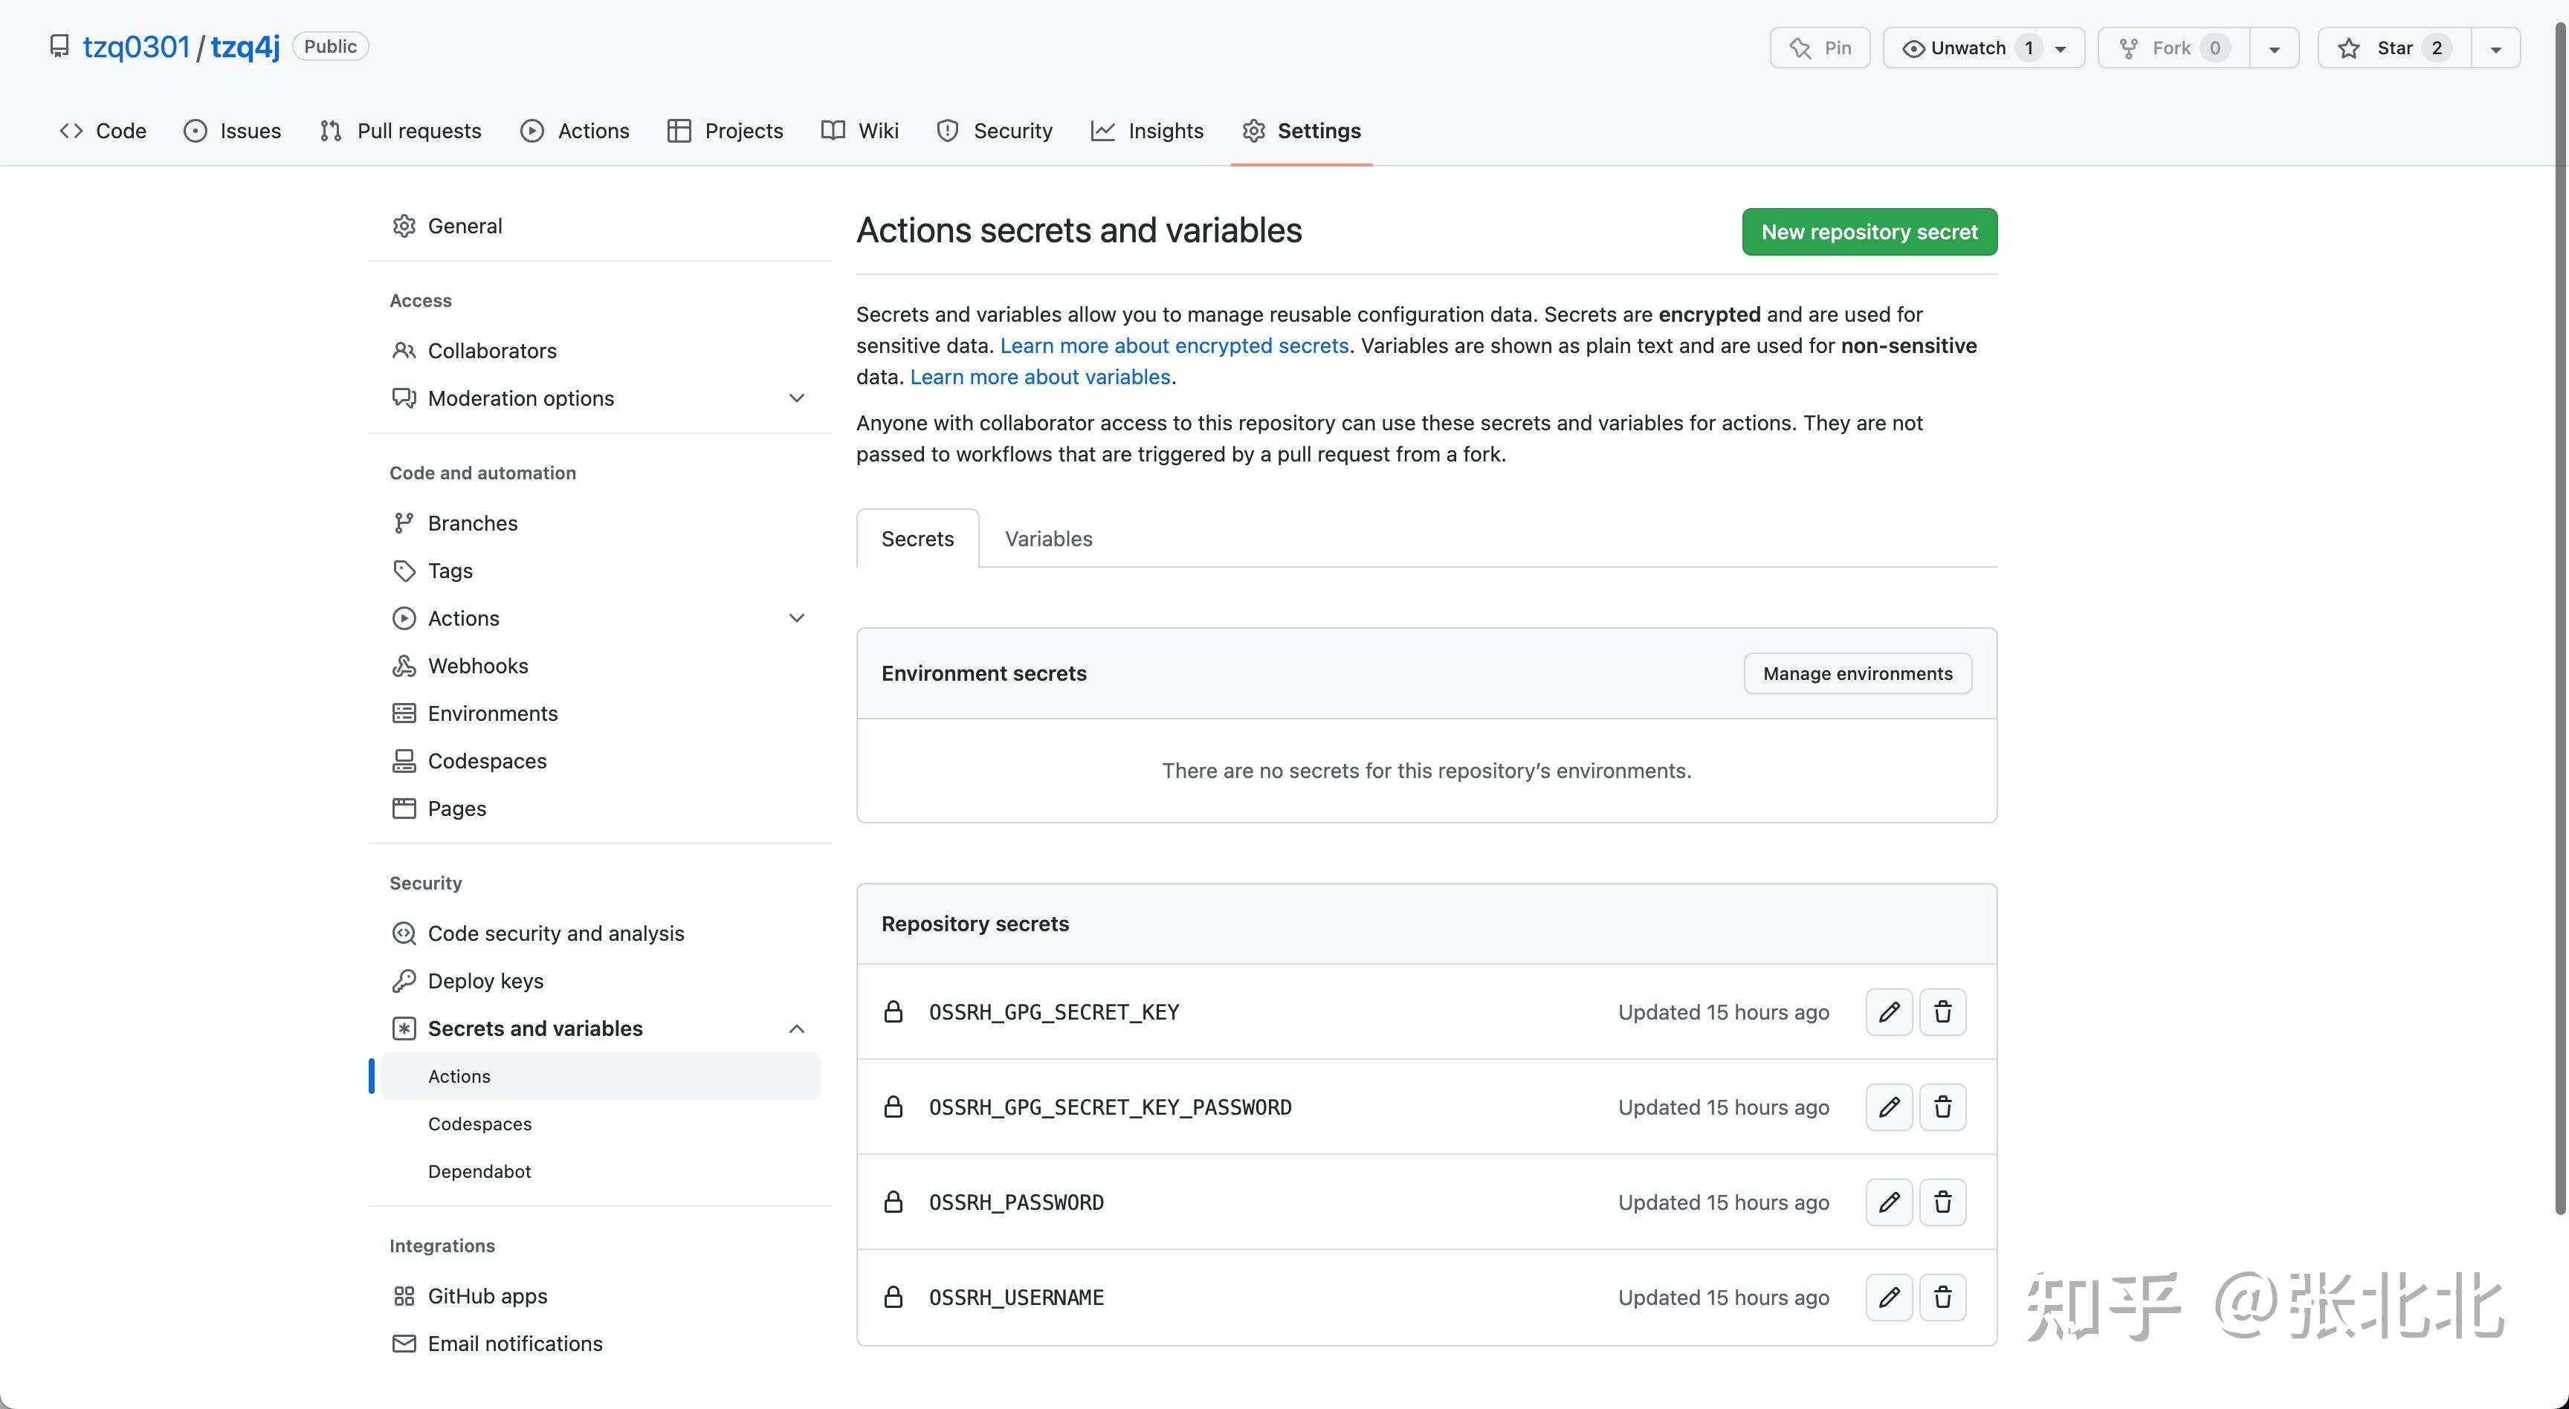Click the Collaborators people icon

[x=404, y=351]
